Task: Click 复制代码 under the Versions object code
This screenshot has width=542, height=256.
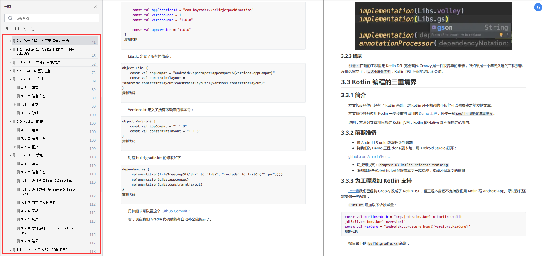Action: coord(129,141)
